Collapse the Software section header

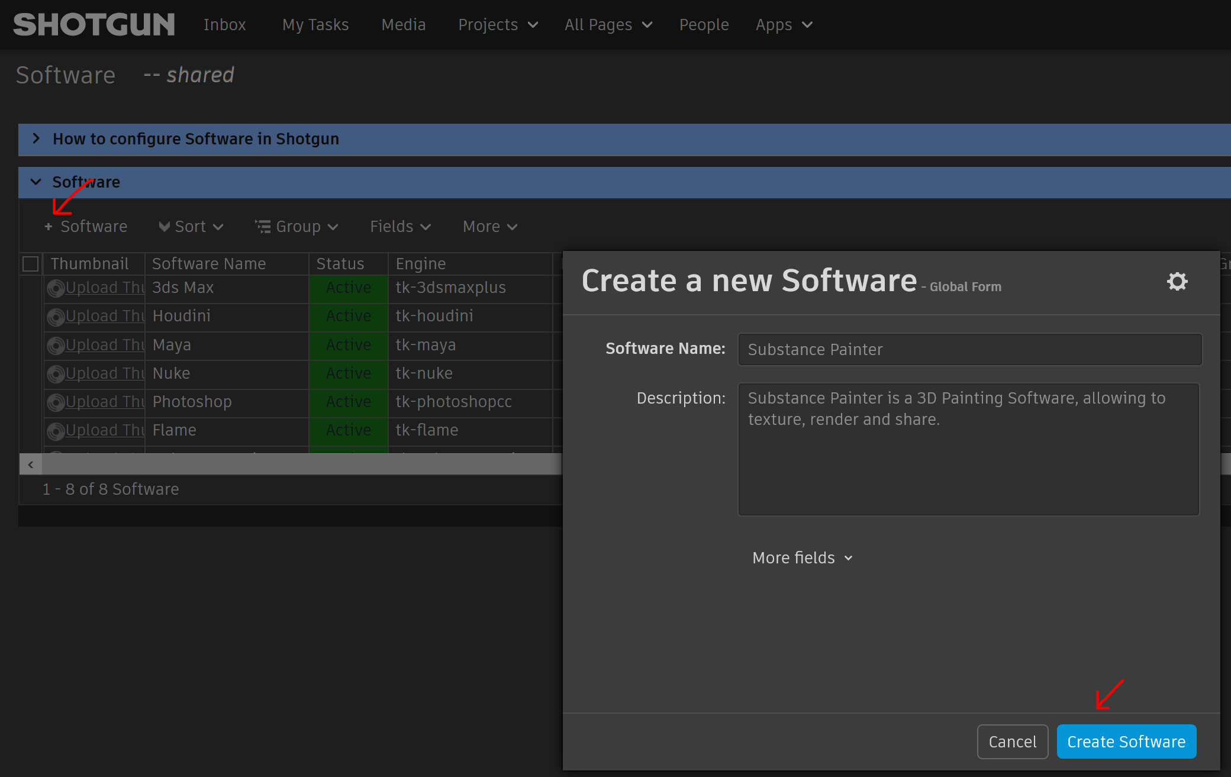[37, 182]
